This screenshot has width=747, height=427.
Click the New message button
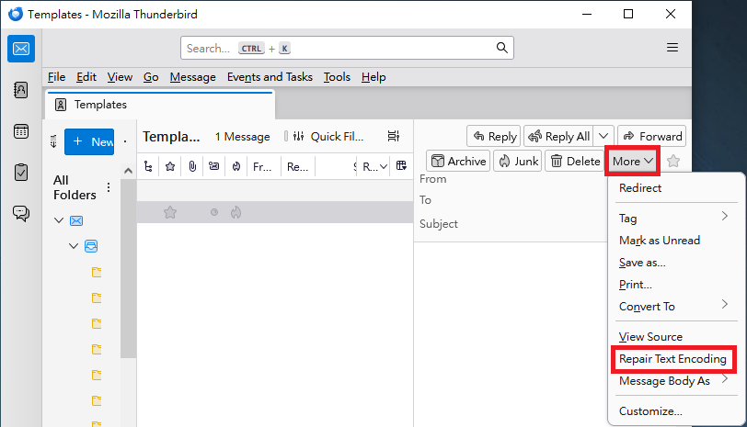[89, 141]
